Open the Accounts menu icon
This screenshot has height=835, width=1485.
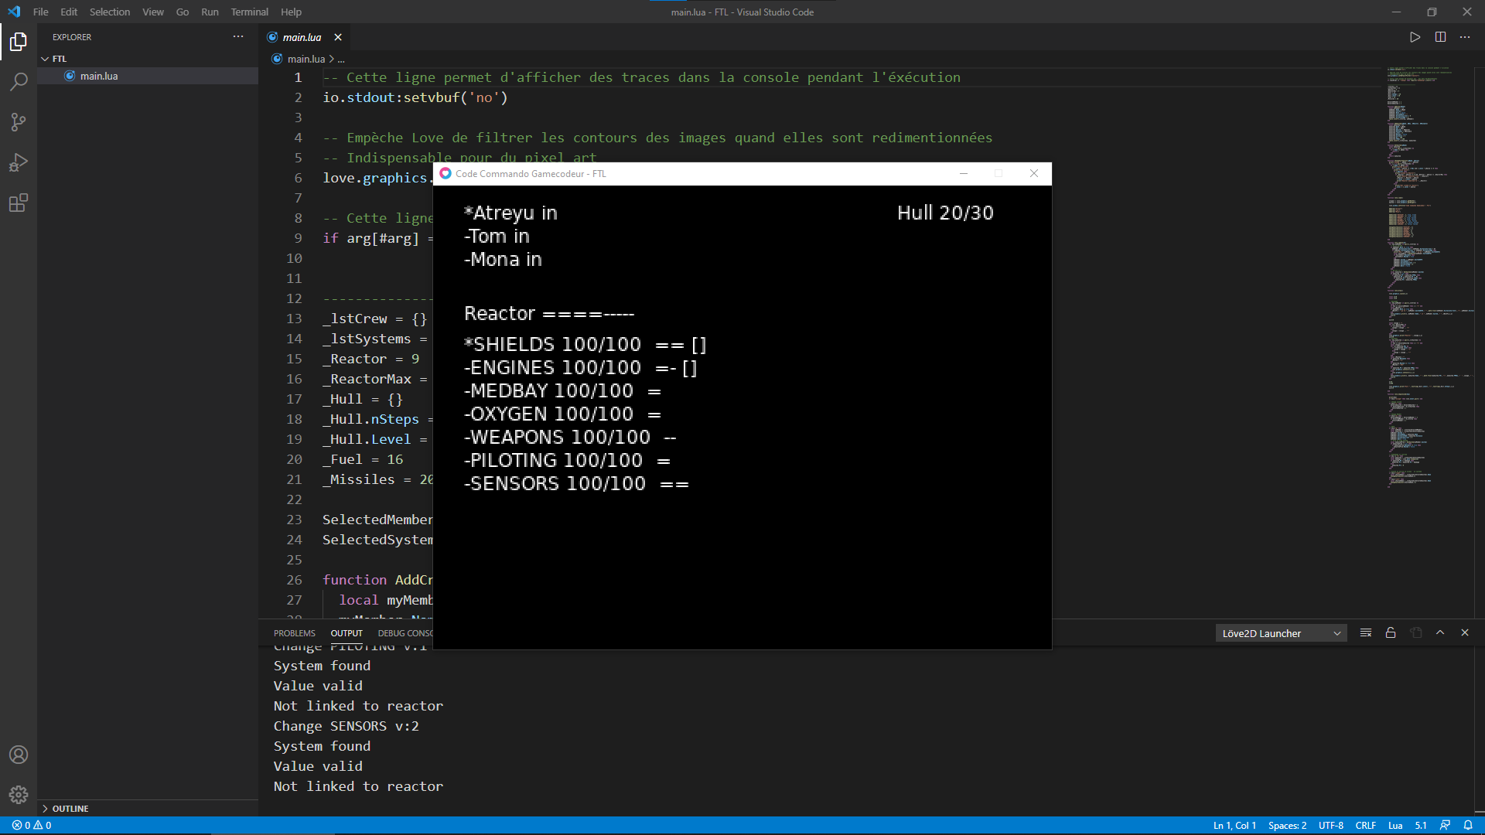[x=19, y=755]
